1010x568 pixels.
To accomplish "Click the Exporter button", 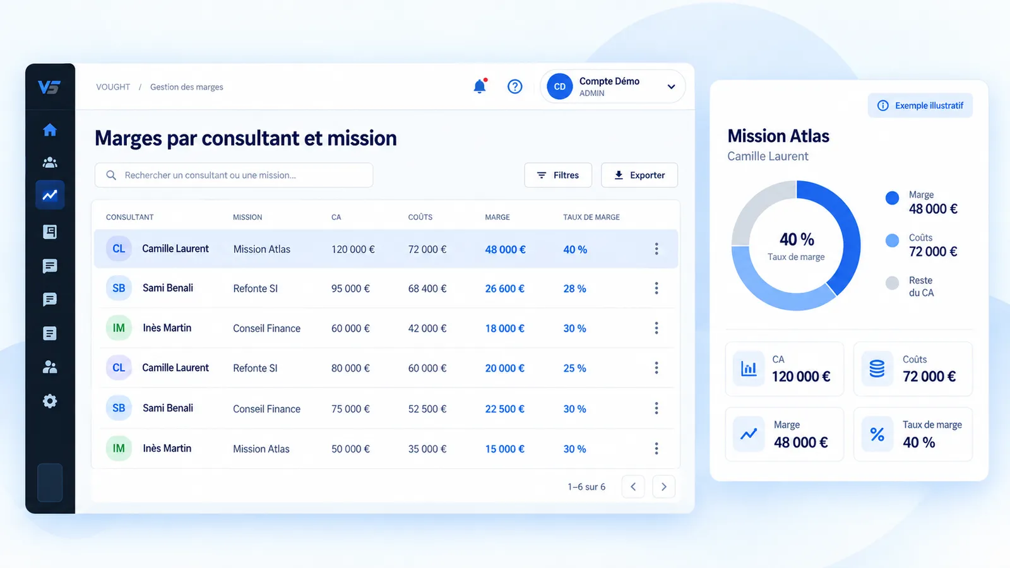I will 639,175.
